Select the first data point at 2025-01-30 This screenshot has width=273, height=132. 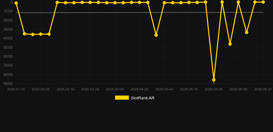click(16, 3)
